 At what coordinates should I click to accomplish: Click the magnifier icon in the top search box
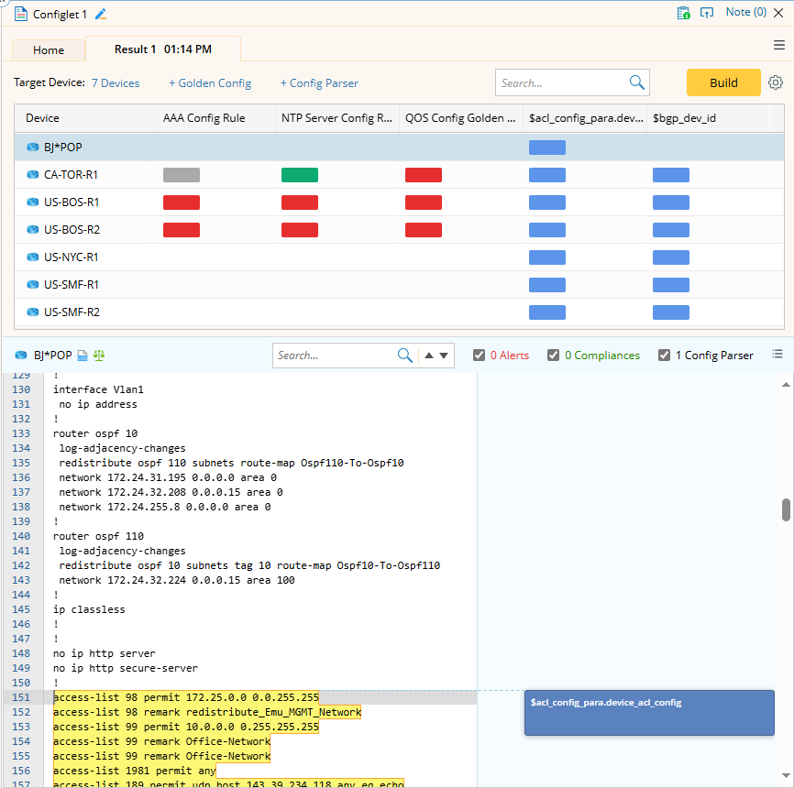tap(637, 82)
